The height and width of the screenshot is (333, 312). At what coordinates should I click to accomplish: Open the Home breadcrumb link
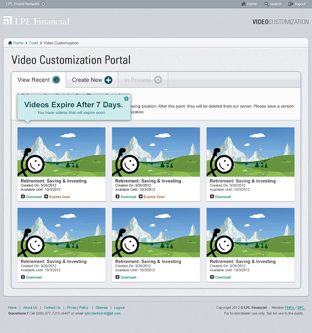pyautogui.click(x=18, y=43)
